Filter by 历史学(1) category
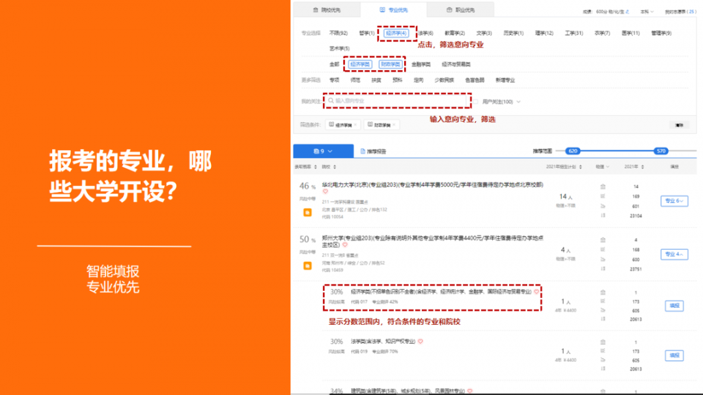 (513, 33)
